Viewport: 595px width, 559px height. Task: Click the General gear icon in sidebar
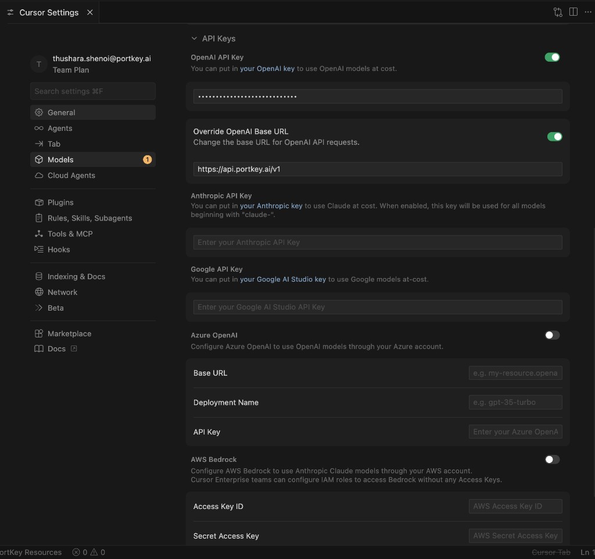[39, 112]
